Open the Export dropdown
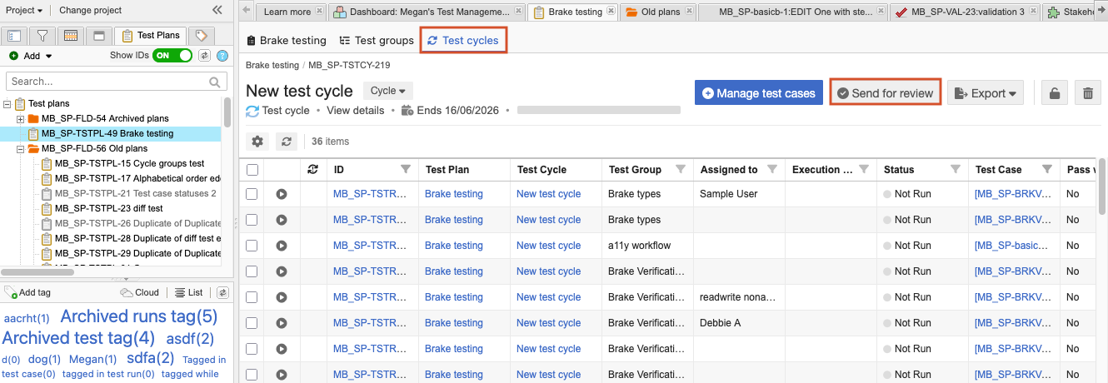Viewport: 1108px width, 383px height. tap(986, 93)
